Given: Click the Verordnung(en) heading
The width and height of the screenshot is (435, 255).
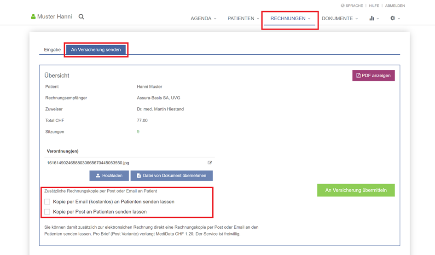Looking at the screenshot, I should [x=63, y=151].
